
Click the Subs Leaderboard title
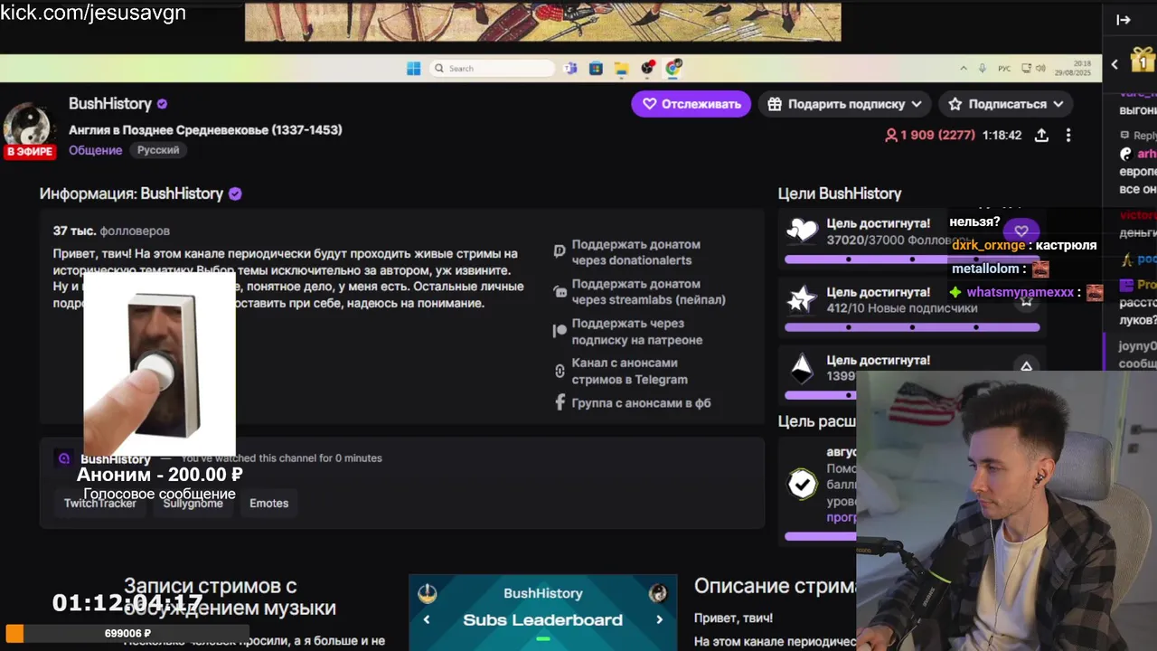pos(542,619)
